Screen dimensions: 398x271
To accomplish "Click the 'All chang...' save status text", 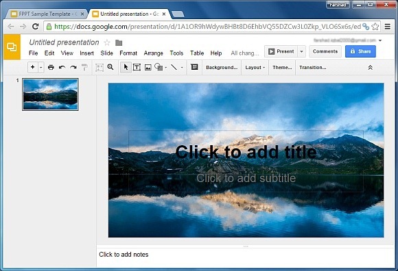I will point(245,53).
